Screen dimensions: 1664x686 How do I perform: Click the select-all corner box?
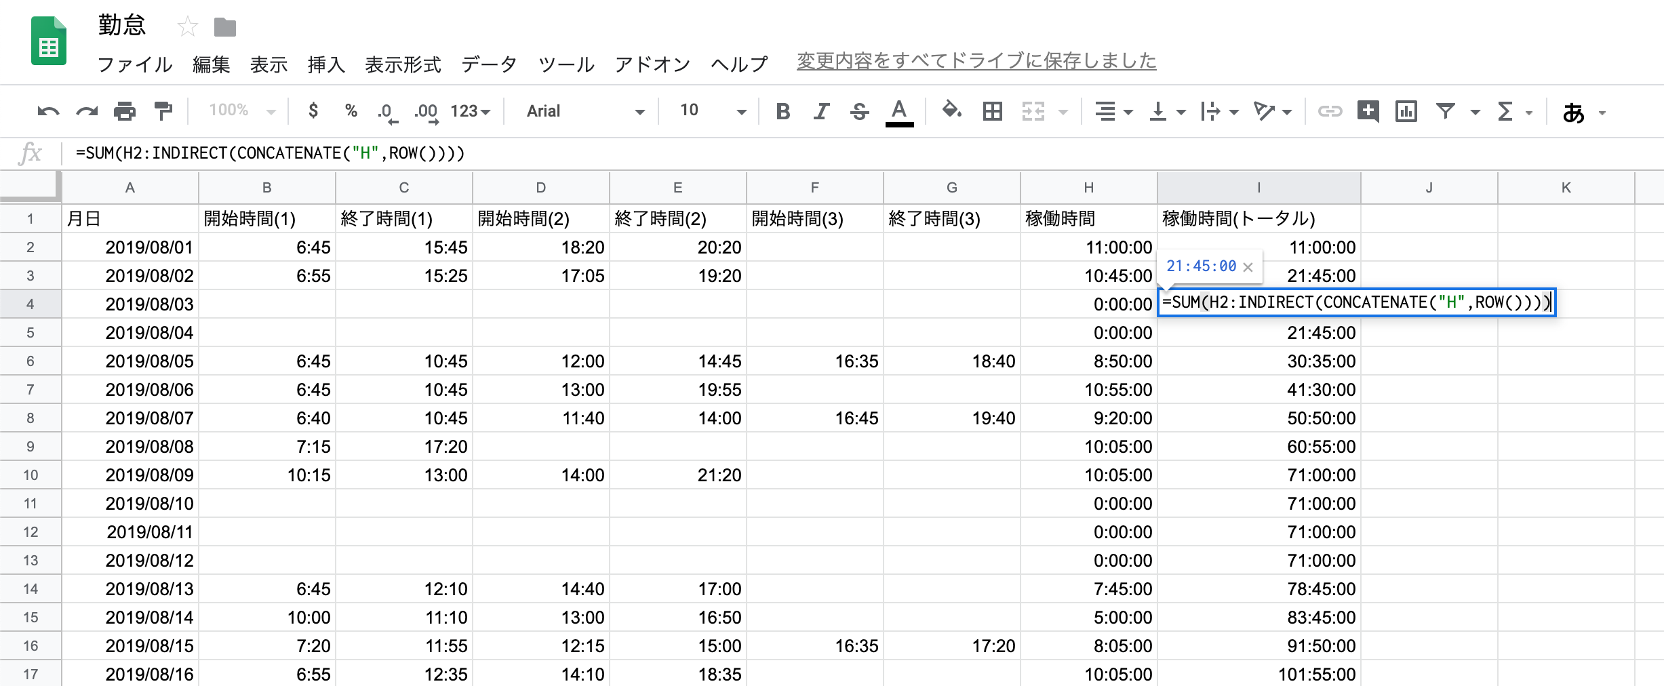click(x=29, y=186)
